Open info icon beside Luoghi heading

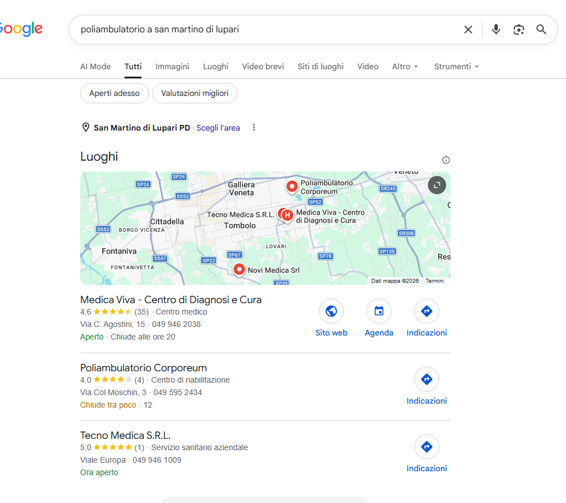(x=446, y=160)
